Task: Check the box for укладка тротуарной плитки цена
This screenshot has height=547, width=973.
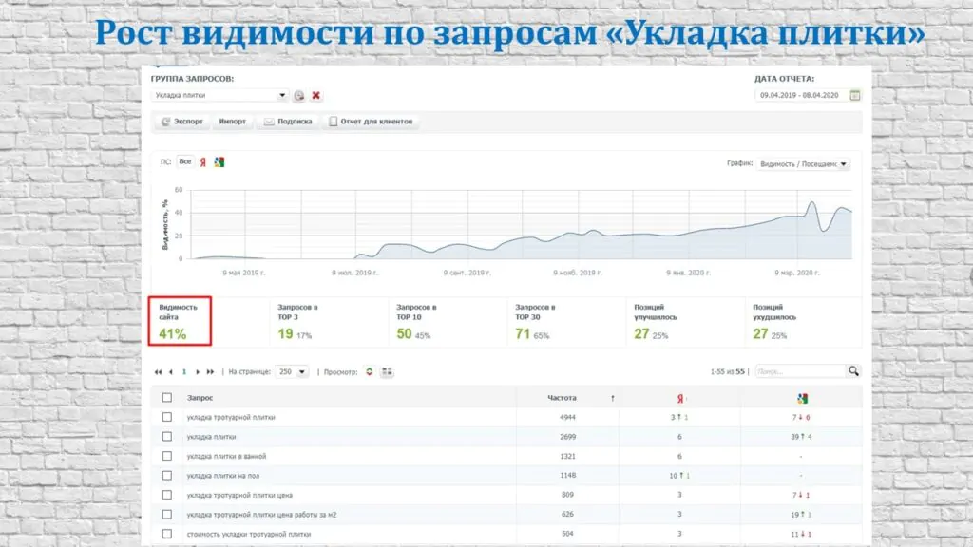Action: tap(167, 495)
